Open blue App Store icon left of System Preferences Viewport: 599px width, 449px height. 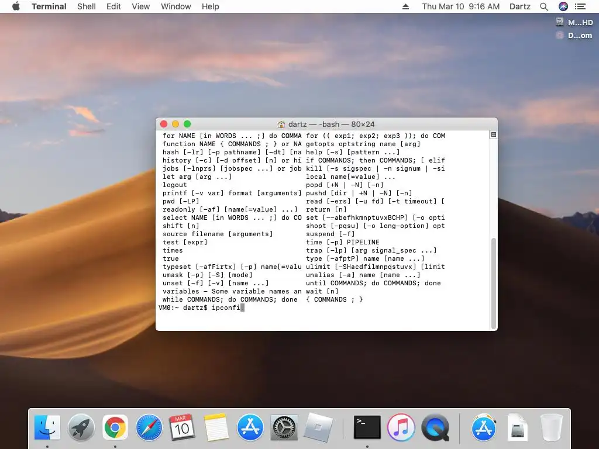pyautogui.click(x=250, y=427)
